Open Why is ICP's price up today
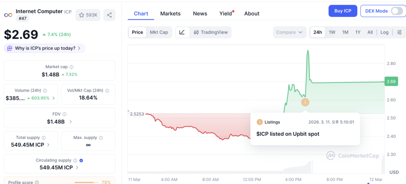This screenshot has height=184, width=406. coord(44,48)
